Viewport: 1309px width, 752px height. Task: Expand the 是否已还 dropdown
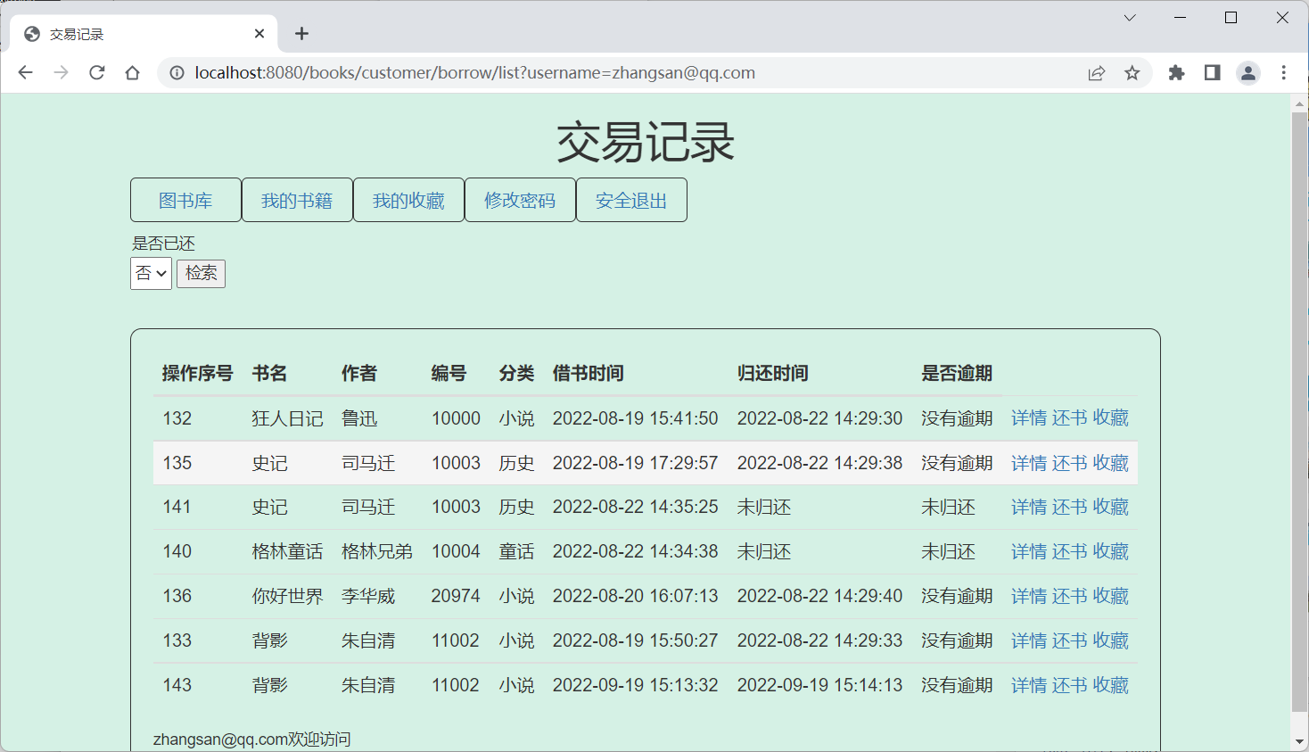point(151,273)
